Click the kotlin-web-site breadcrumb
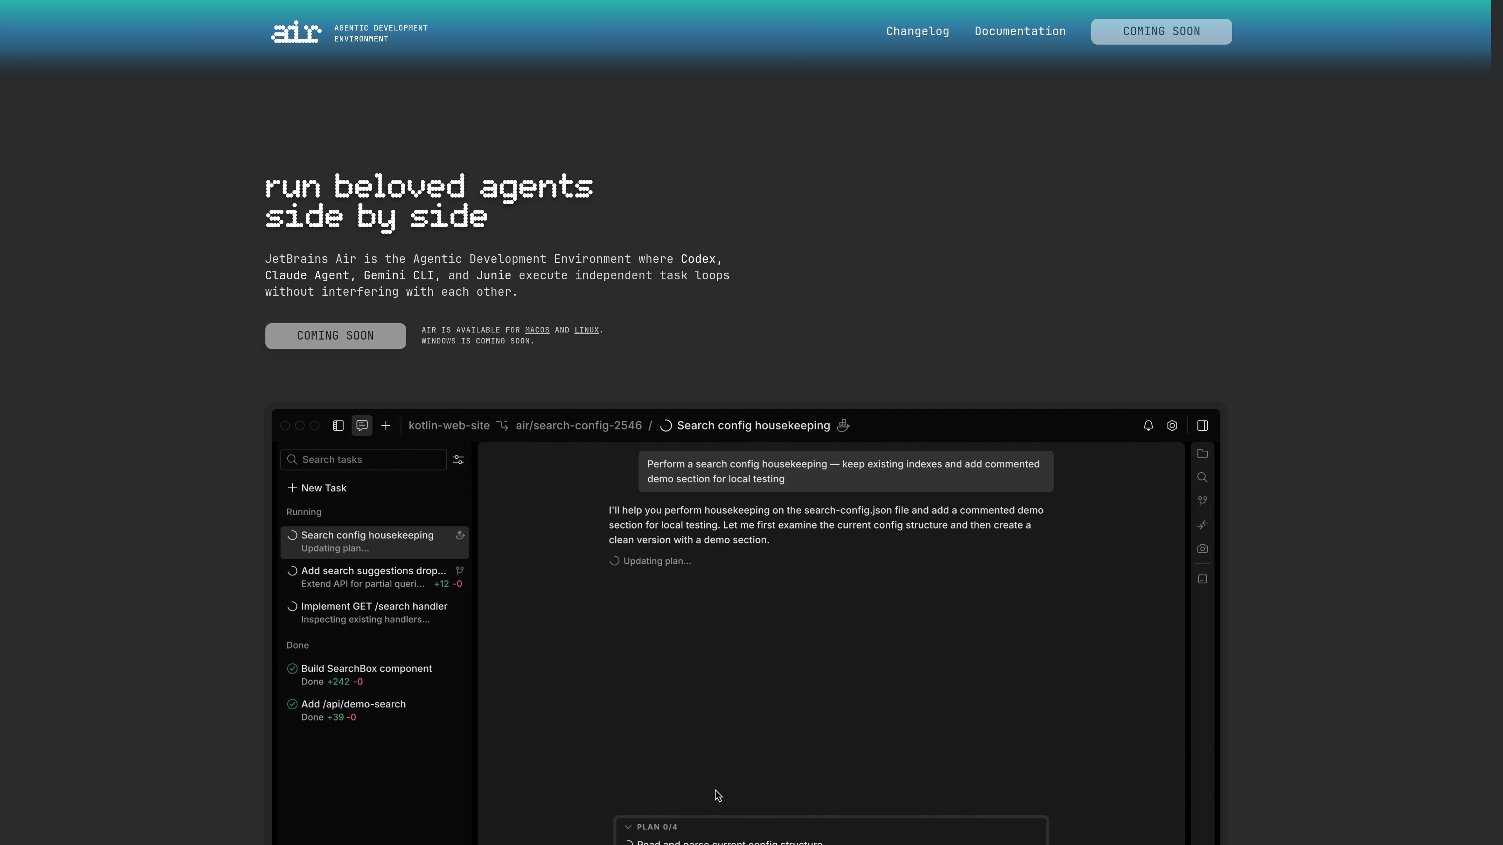Viewport: 1503px width, 845px height. pyautogui.click(x=449, y=426)
